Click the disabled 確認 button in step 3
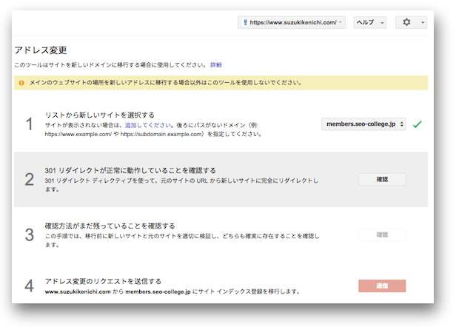 pos(382,235)
